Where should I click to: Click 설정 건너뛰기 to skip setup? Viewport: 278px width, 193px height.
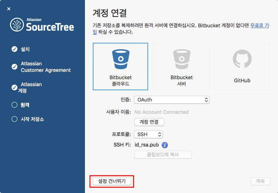[112, 181]
